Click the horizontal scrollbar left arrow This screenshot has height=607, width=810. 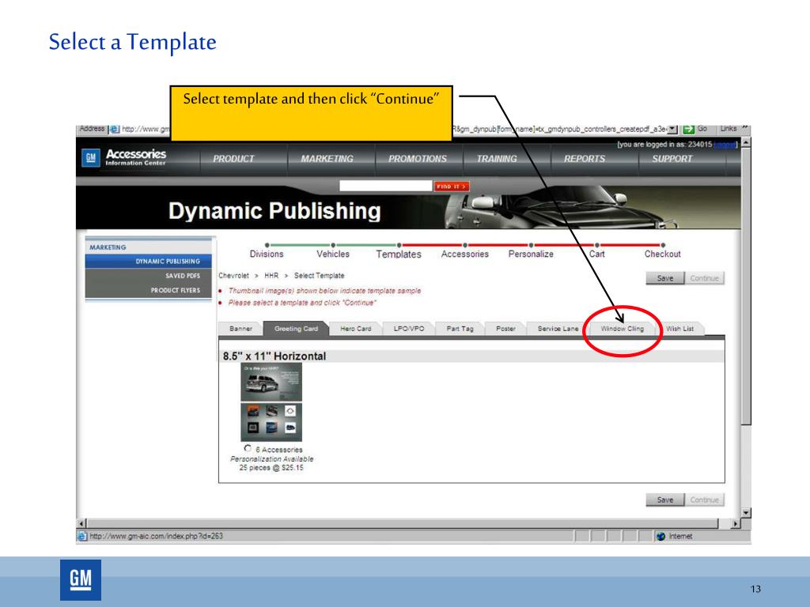[x=81, y=523]
